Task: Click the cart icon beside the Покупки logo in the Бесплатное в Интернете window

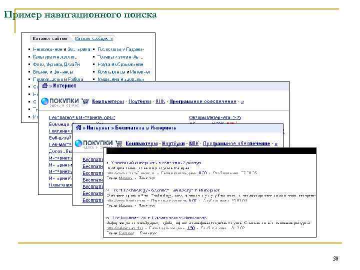Action: [x=118, y=143]
